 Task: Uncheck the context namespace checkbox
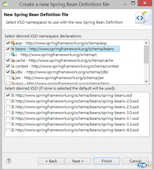(x=8, y=66)
